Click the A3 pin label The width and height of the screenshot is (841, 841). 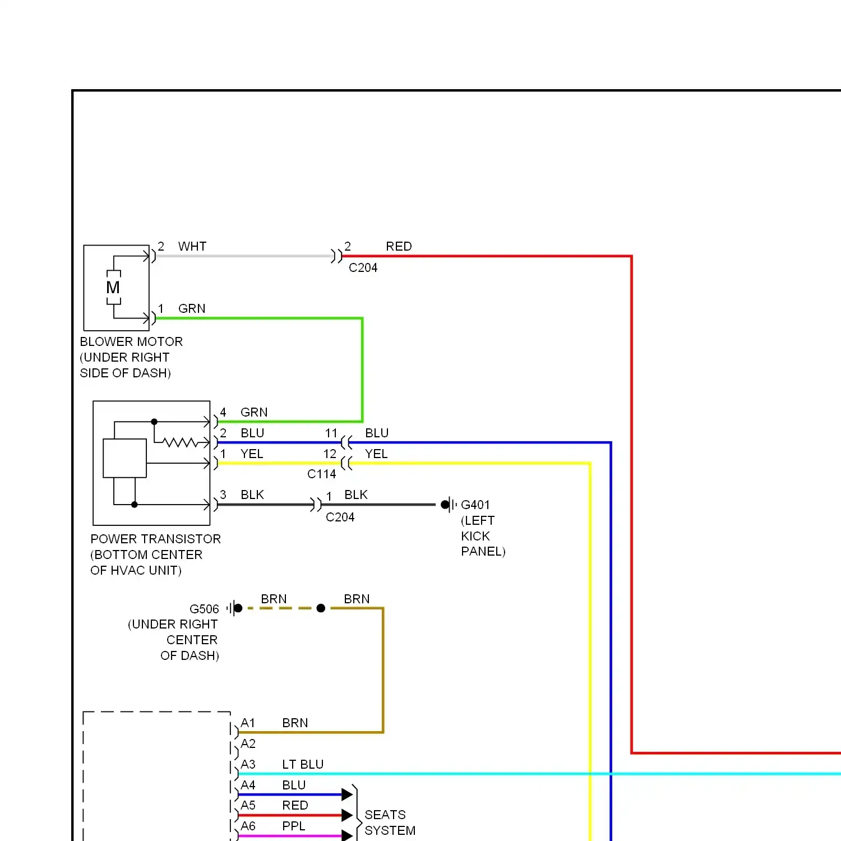coord(248,764)
